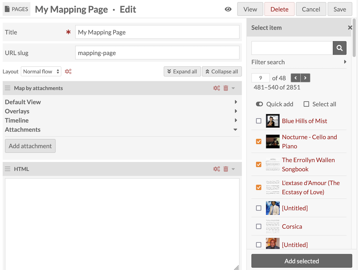
Task: Click the Add attachment button
Action: point(30,146)
